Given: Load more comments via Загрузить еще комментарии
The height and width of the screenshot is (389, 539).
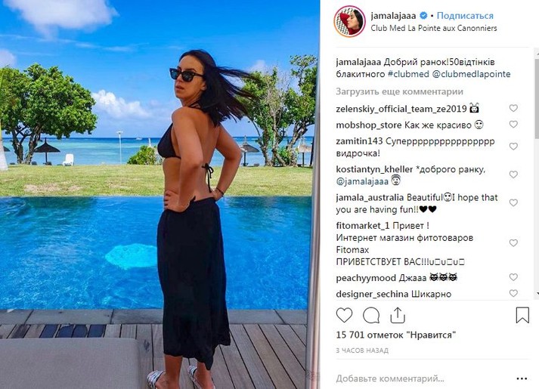Looking at the screenshot, I should click(x=399, y=91).
